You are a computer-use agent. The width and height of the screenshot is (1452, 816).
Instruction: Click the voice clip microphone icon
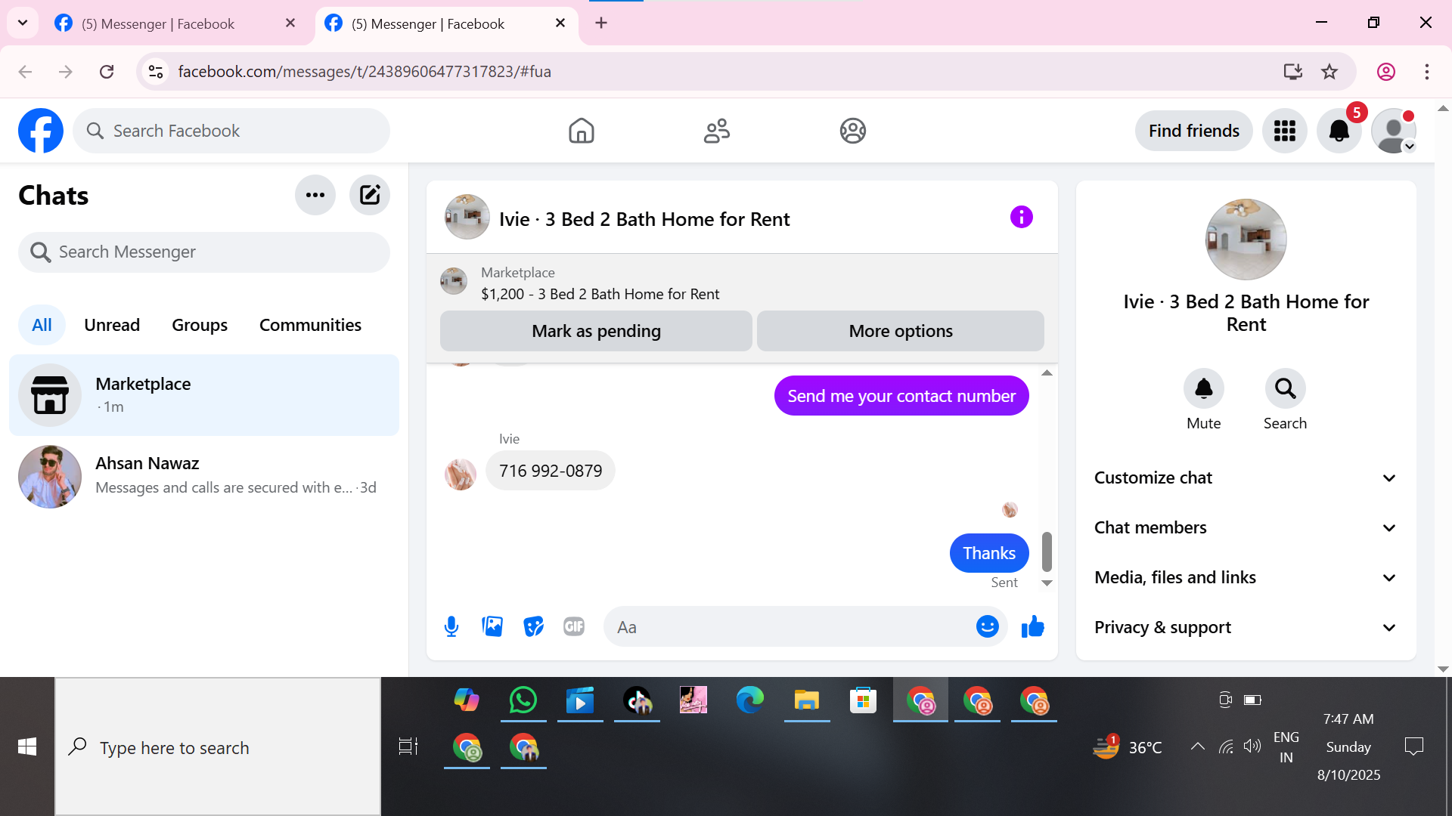pyautogui.click(x=451, y=626)
